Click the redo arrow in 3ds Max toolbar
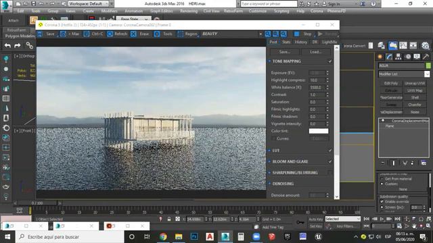This screenshot has height=243, width=433. [18, 45]
